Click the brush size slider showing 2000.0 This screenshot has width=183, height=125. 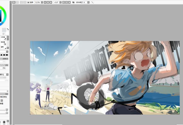4,59
